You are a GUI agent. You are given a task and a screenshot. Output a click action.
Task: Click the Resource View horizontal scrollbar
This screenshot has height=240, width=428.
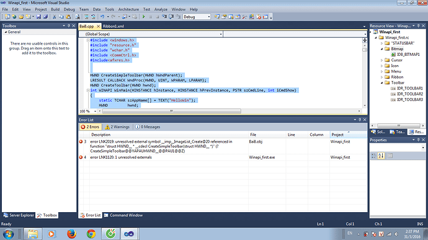click(x=398, y=126)
